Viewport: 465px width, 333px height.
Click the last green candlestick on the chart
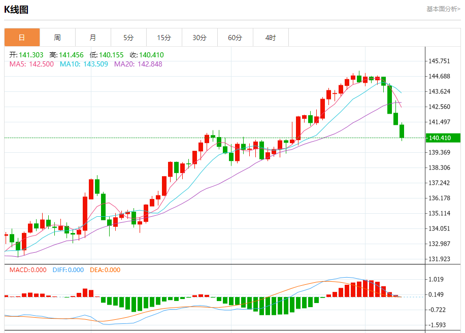[402, 131]
